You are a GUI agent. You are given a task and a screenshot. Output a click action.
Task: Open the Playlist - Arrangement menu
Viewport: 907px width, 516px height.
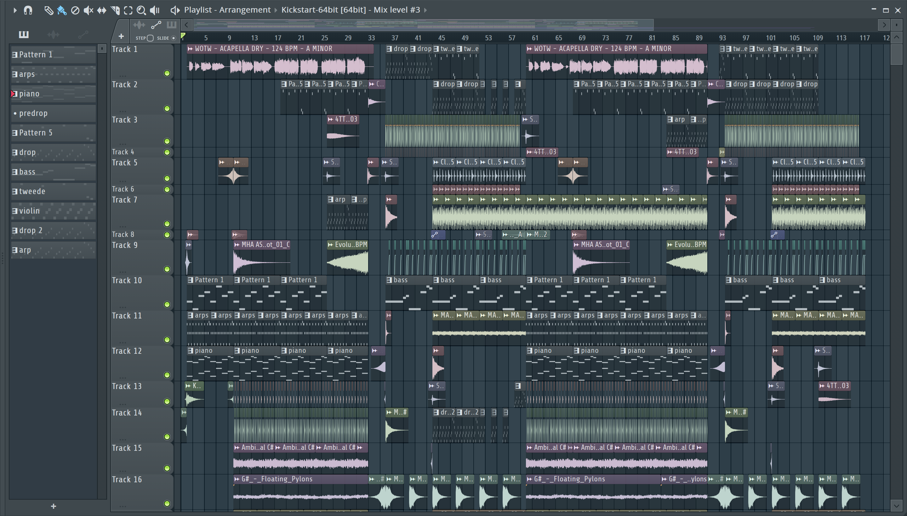pos(227,10)
